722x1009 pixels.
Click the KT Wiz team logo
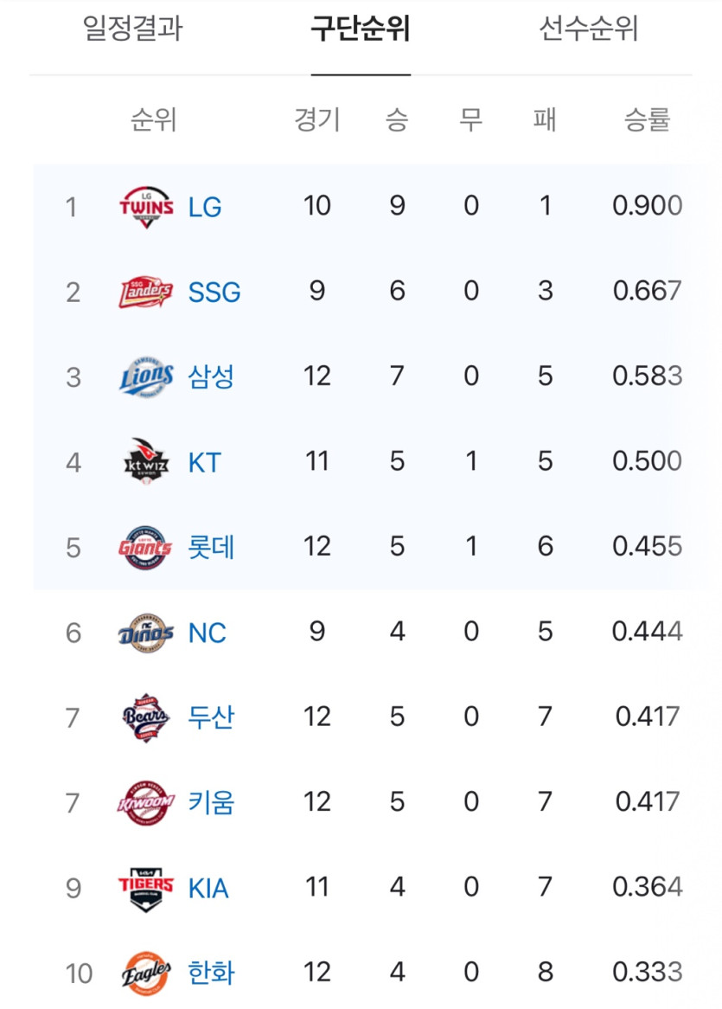click(146, 461)
